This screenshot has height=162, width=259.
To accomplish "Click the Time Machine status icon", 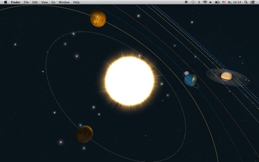I will coord(193,2).
